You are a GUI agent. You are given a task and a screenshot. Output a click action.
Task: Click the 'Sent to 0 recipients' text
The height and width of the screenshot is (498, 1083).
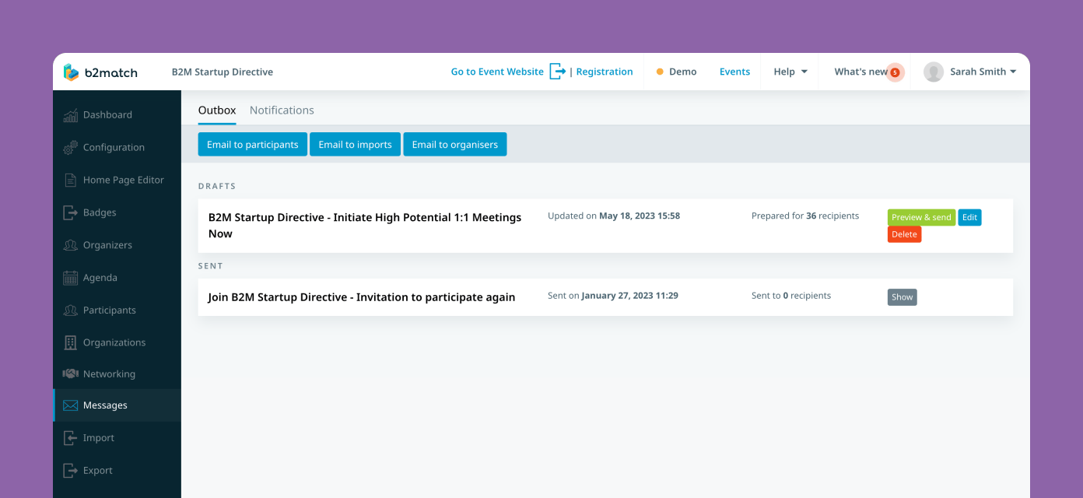pyautogui.click(x=791, y=296)
